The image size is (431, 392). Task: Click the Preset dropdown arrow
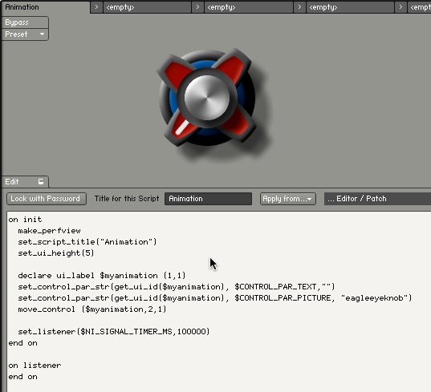(x=42, y=34)
